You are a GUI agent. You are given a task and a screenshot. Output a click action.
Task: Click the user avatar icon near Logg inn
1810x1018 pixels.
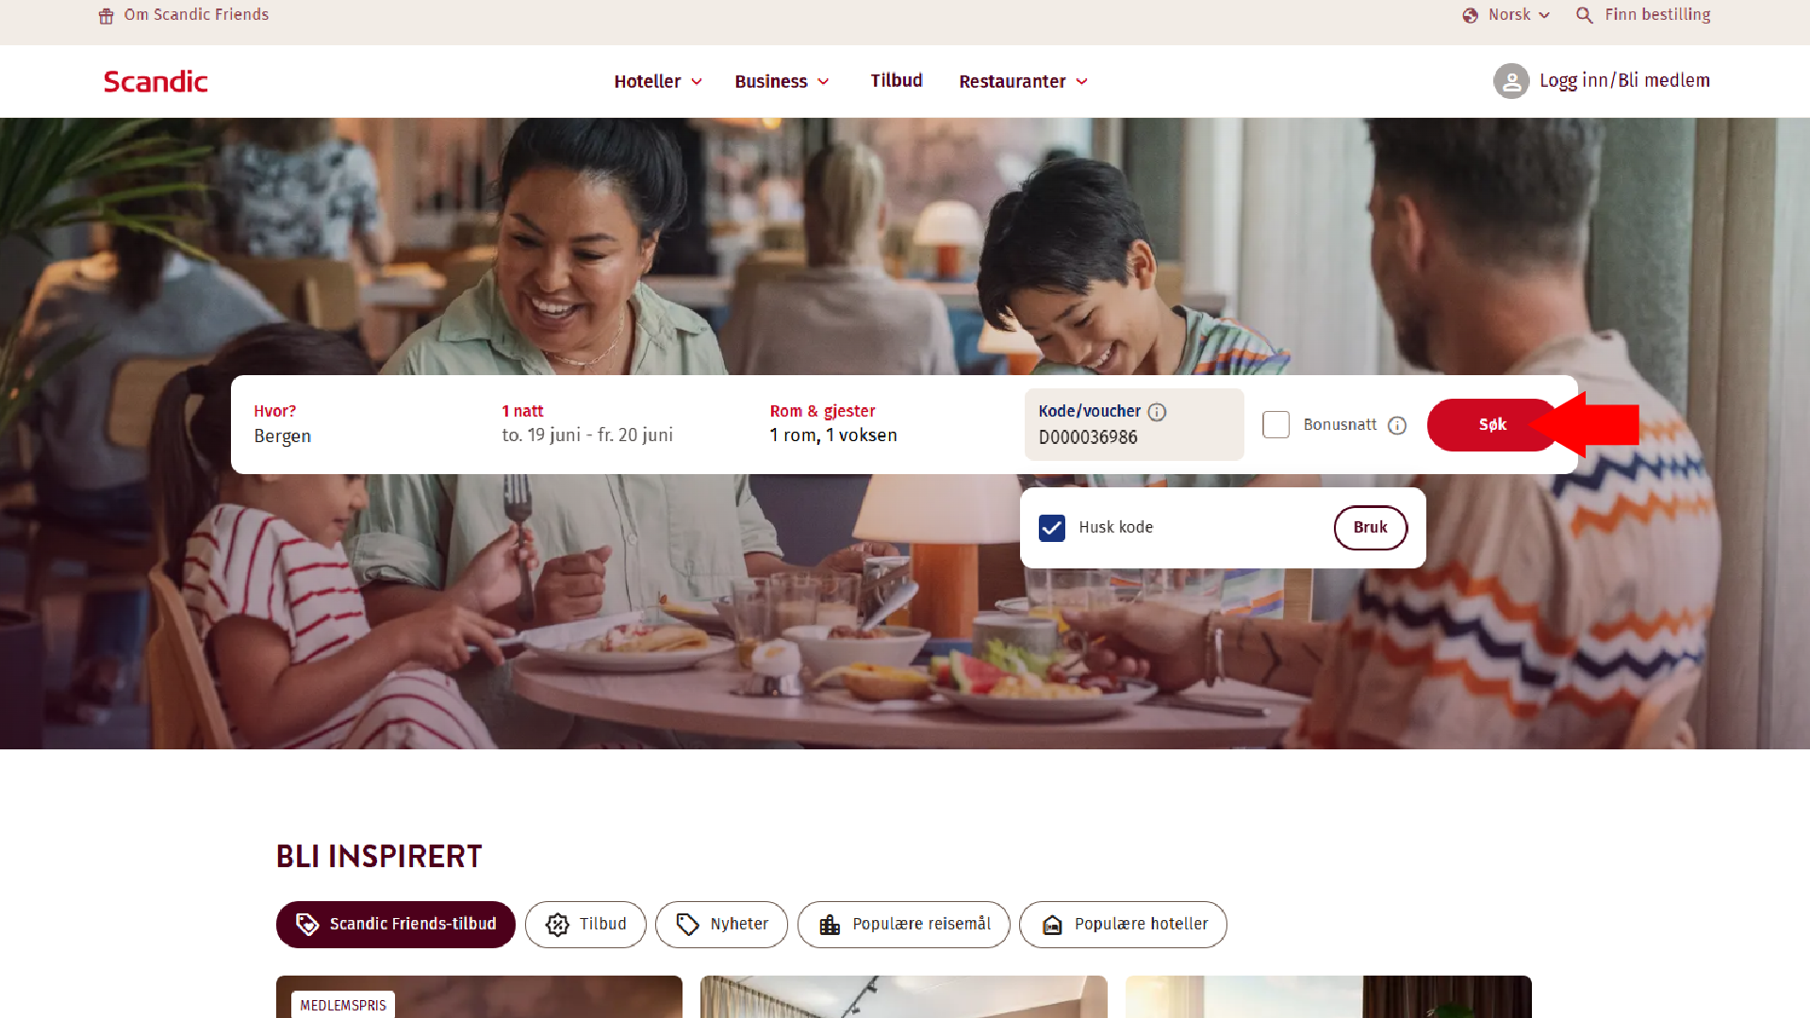pyautogui.click(x=1511, y=81)
